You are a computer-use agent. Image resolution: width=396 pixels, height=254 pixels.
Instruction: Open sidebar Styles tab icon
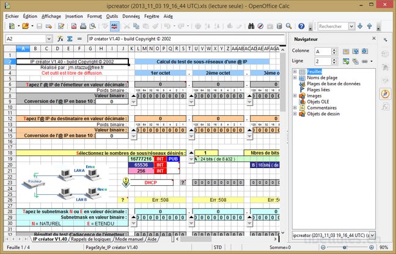(x=385, y=67)
